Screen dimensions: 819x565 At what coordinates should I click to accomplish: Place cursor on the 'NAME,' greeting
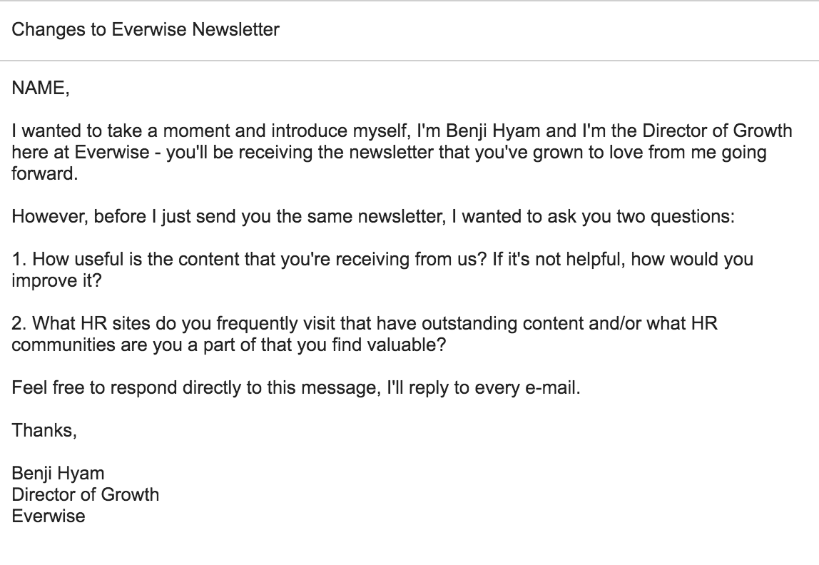[x=40, y=88]
